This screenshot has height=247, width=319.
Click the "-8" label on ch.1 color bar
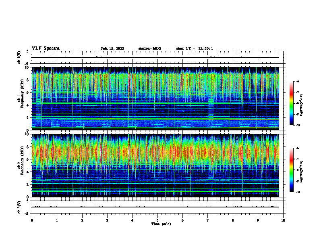[x=298, y=103]
